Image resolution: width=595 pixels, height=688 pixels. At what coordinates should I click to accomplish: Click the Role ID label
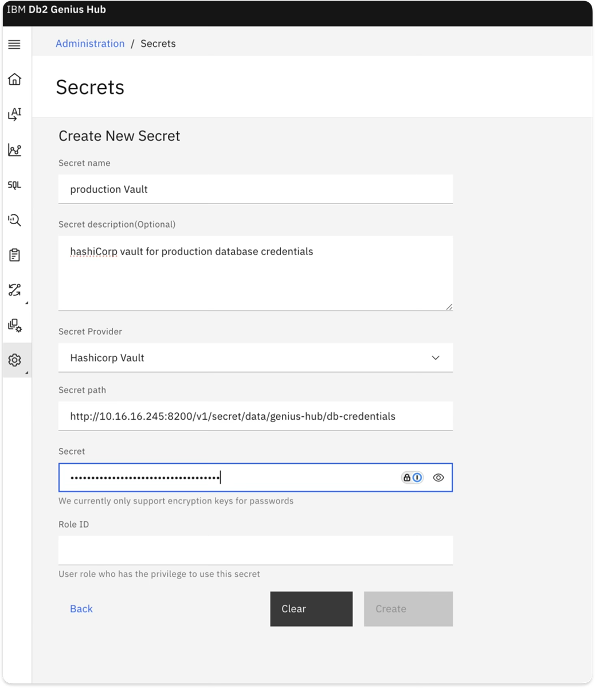74,524
